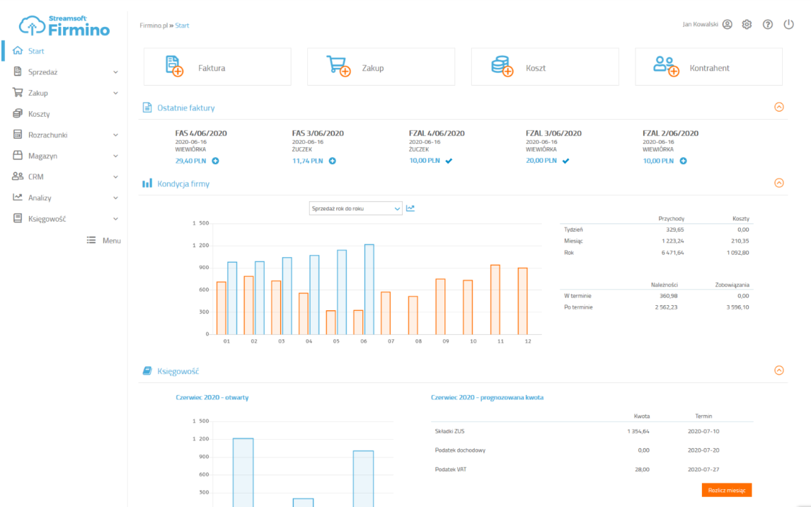Click the Menu hamburger icon
The width and height of the screenshot is (811, 507).
click(x=91, y=240)
